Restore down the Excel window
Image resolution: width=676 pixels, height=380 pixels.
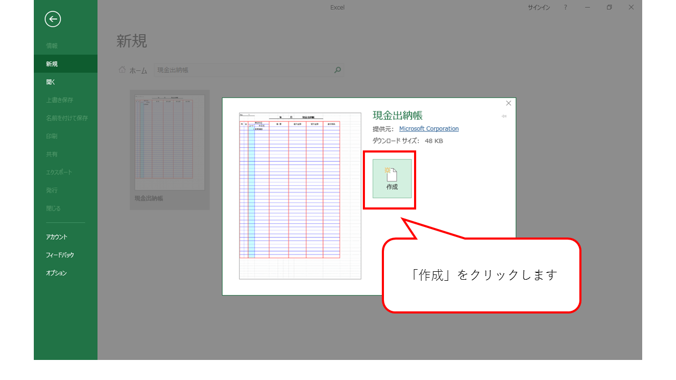(609, 7)
